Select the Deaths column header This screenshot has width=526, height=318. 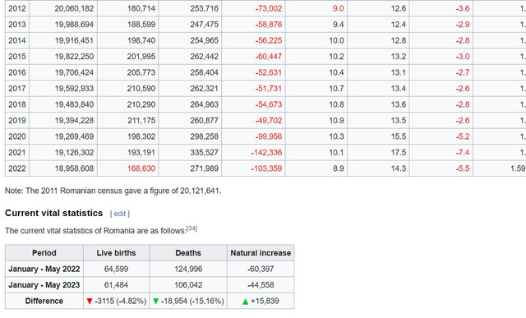coord(188,253)
